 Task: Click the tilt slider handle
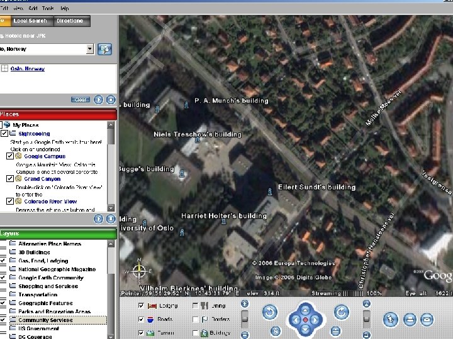(367, 319)
